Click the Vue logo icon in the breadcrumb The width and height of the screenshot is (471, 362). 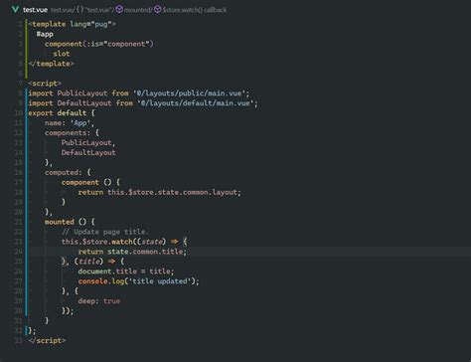click(x=15, y=9)
